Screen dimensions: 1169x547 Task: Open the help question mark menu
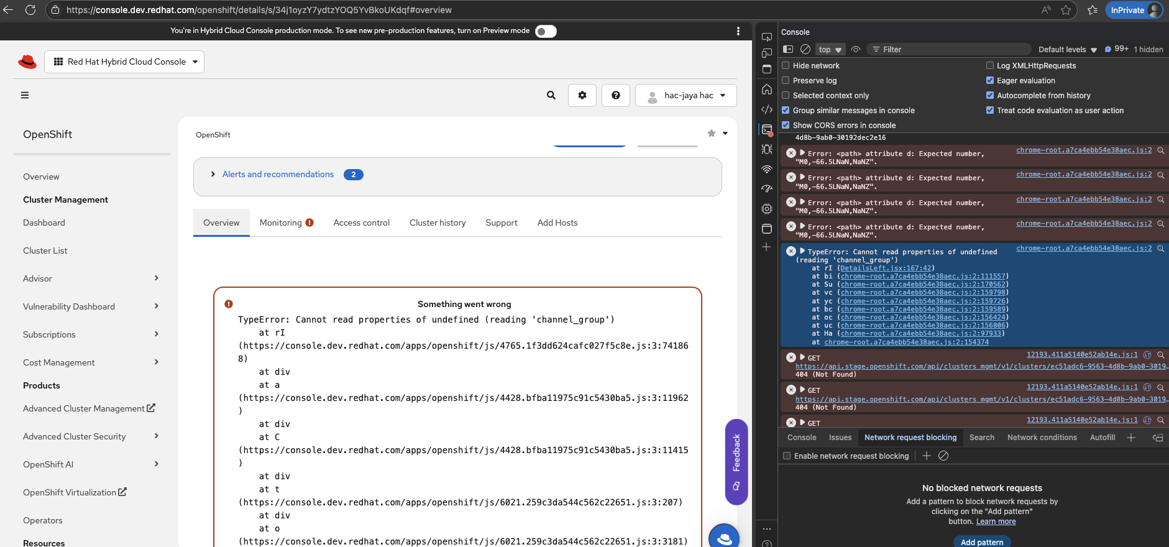coord(615,95)
